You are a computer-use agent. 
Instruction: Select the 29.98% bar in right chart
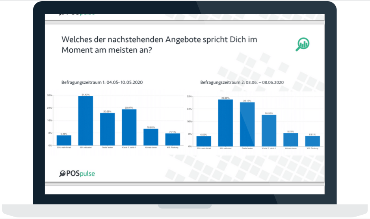point(225,123)
